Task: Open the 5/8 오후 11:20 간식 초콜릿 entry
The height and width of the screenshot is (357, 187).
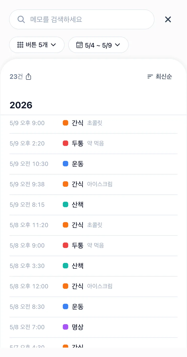Action: 93,225
